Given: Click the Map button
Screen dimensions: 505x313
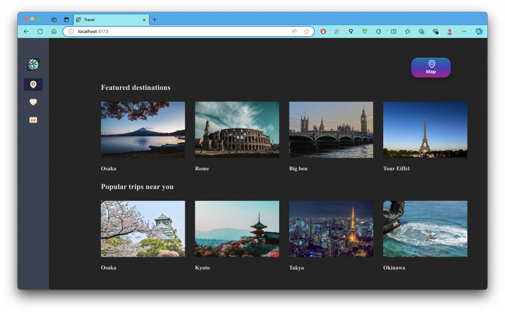Looking at the screenshot, I should click(431, 67).
